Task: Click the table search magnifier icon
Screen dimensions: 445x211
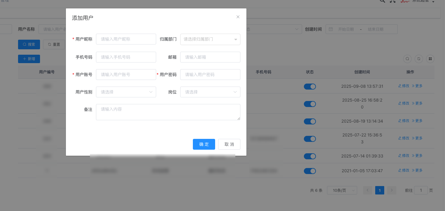Action: [x=407, y=59]
